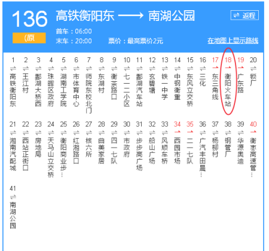Select stop 5 湖南工学院

(x=63, y=90)
